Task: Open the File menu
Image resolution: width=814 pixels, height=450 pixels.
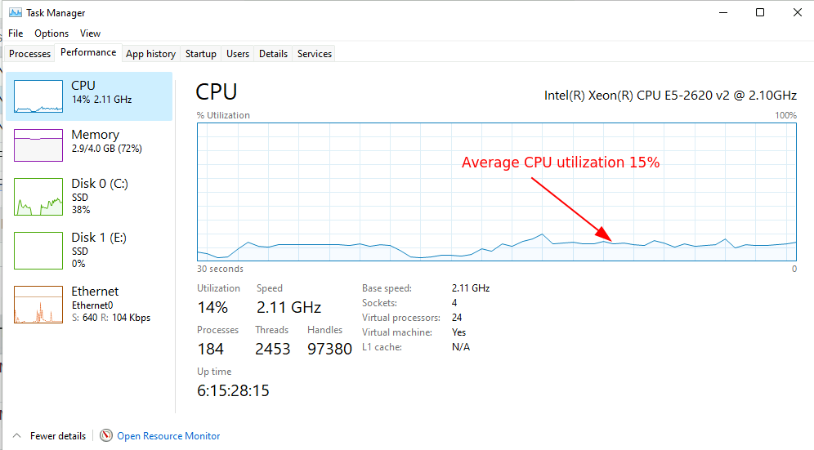Action: click(16, 33)
